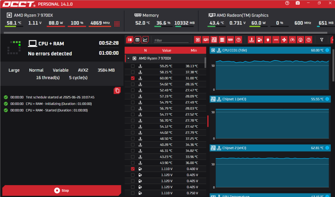This screenshot has width=335, height=197.
Task: Click the fan sensor filter icon
Action: click(284, 40)
